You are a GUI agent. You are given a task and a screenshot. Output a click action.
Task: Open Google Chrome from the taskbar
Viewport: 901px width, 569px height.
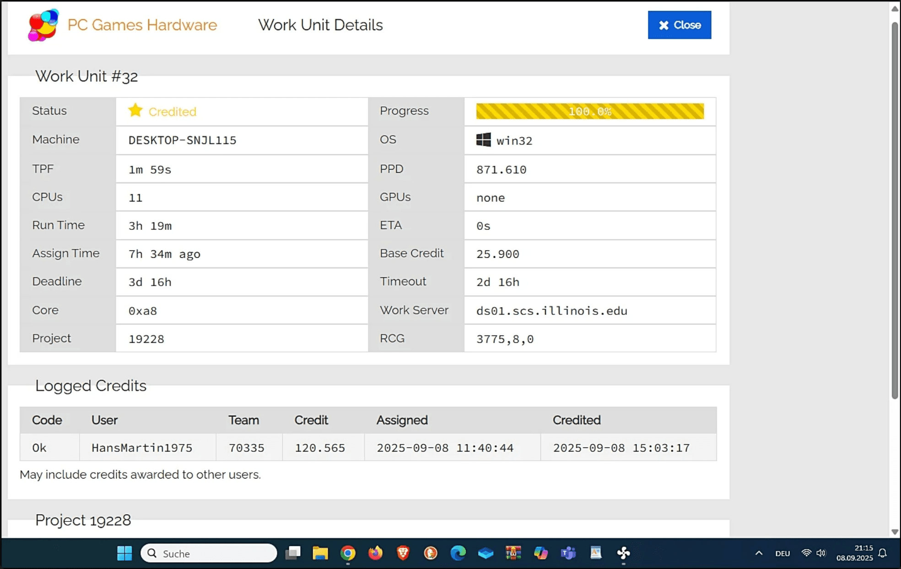pos(348,553)
